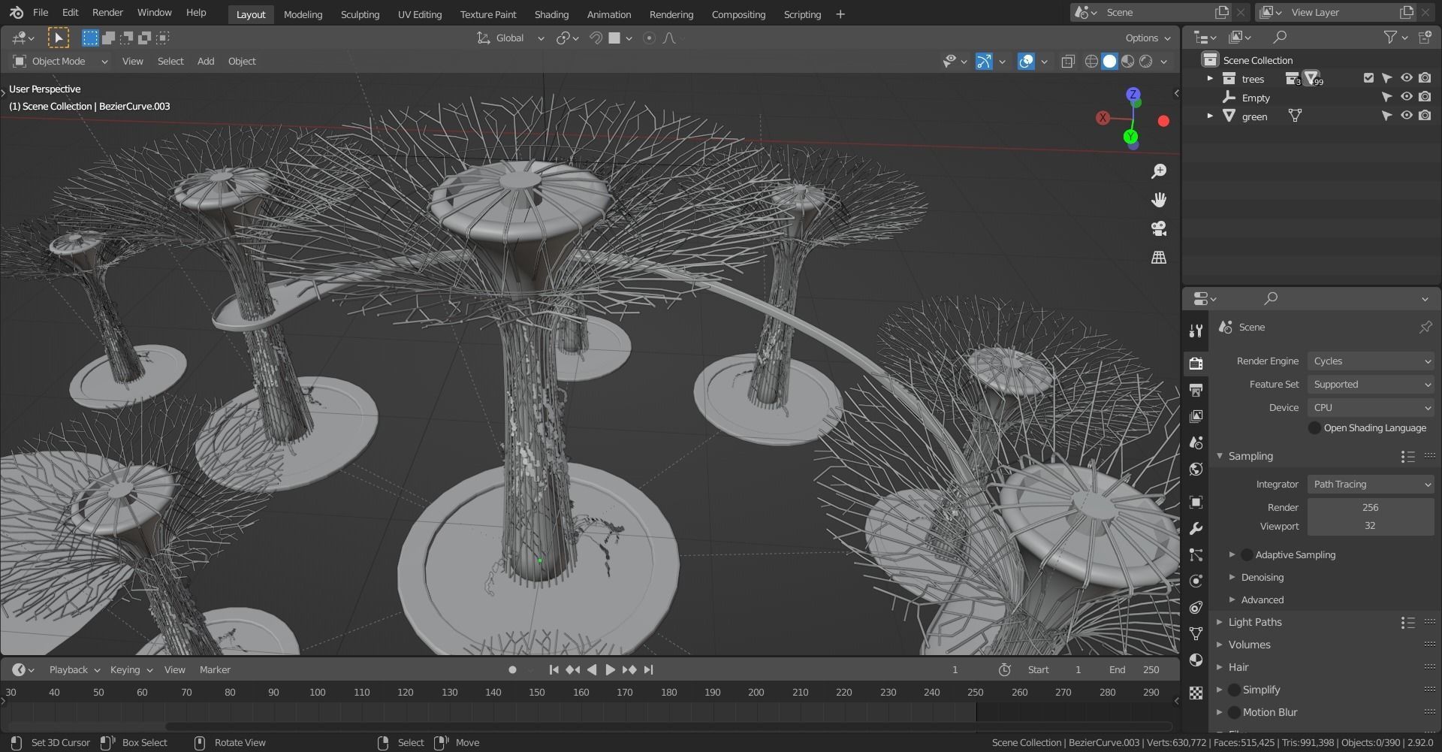Image resolution: width=1442 pixels, height=752 pixels.
Task: Switch to rendered viewport shading
Action: pos(1145,62)
